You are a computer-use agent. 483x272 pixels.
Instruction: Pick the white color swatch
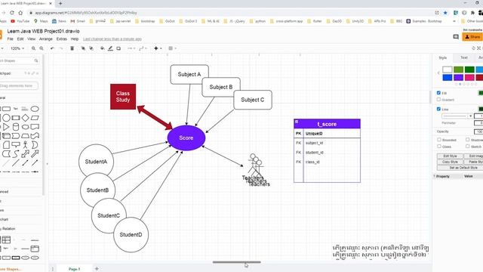click(448, 70)
